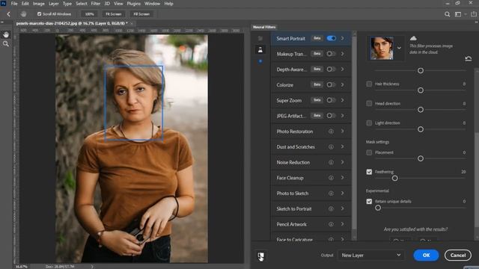Click the Hair thickness slider handle

[421, 90]
